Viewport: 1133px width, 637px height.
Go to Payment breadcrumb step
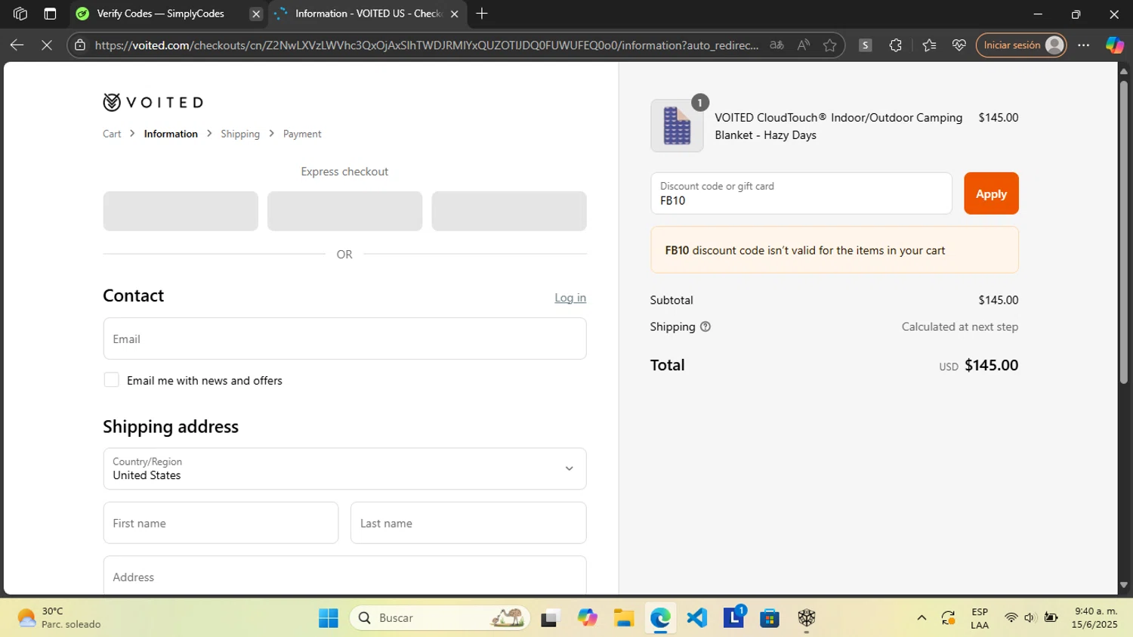click(302, 134)
